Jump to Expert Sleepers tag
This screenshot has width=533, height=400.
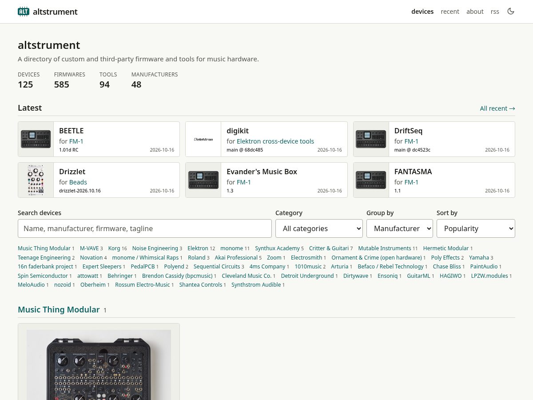pos(102,267)
